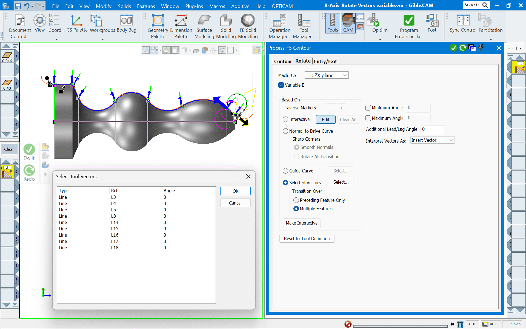The height and width of the screenshot is (329, 526).
Task: Switch to the Entry/Exit tab
Action: click(x=325, y=61)
